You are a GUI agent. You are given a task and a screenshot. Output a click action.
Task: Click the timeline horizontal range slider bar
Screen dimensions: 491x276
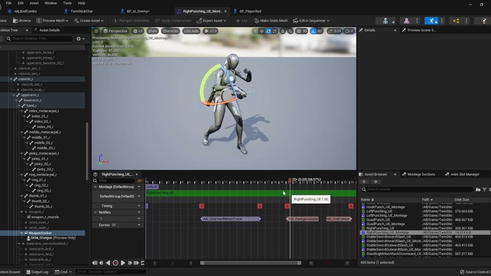250,263
